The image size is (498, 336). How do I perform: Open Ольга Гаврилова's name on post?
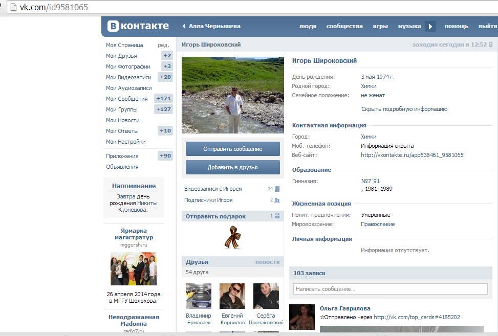[x=345, y=308]
